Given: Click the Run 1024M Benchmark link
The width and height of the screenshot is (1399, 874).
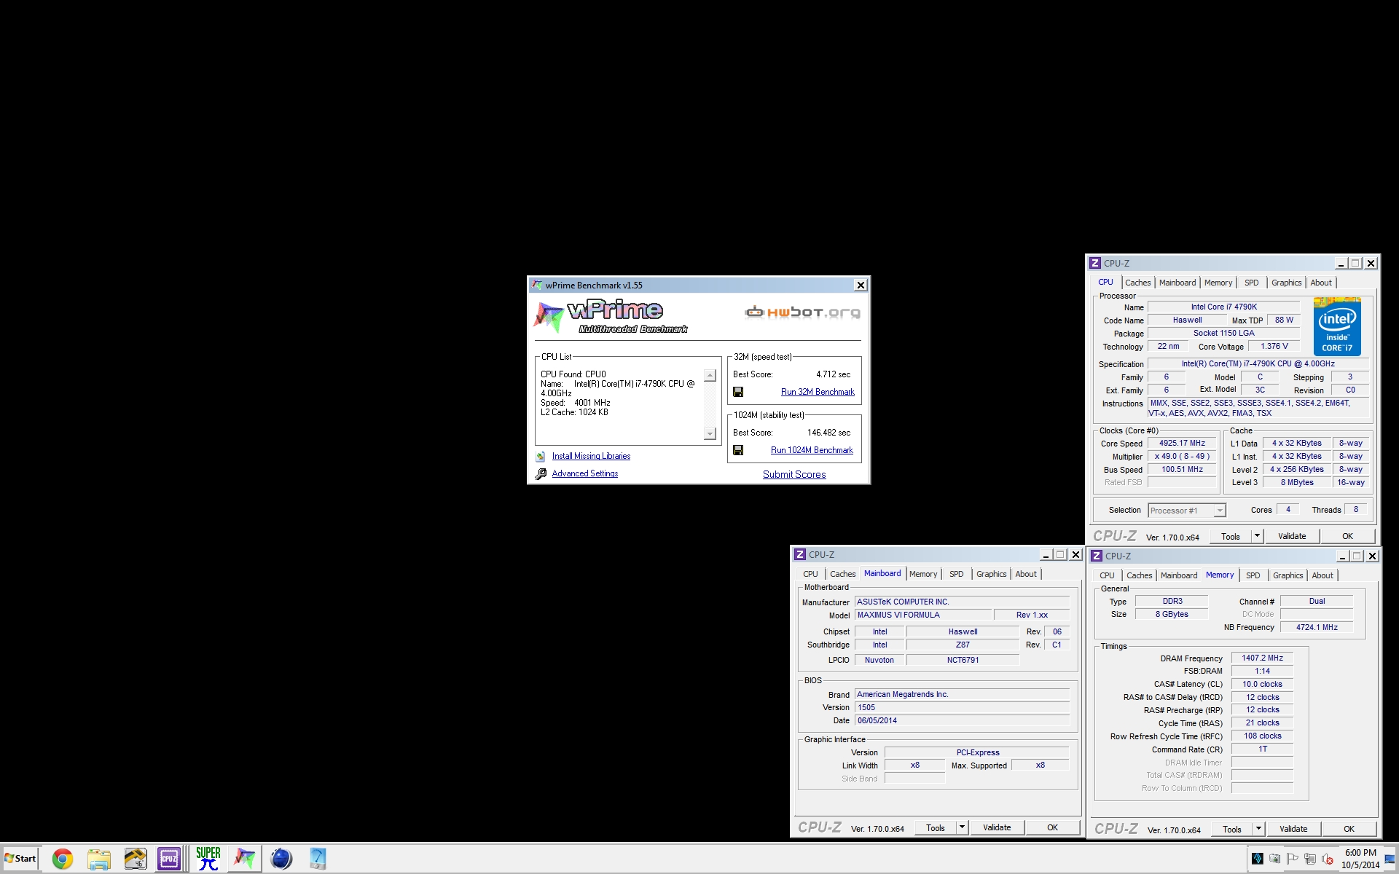Looking at the screenshot, I should coord(812,450).
